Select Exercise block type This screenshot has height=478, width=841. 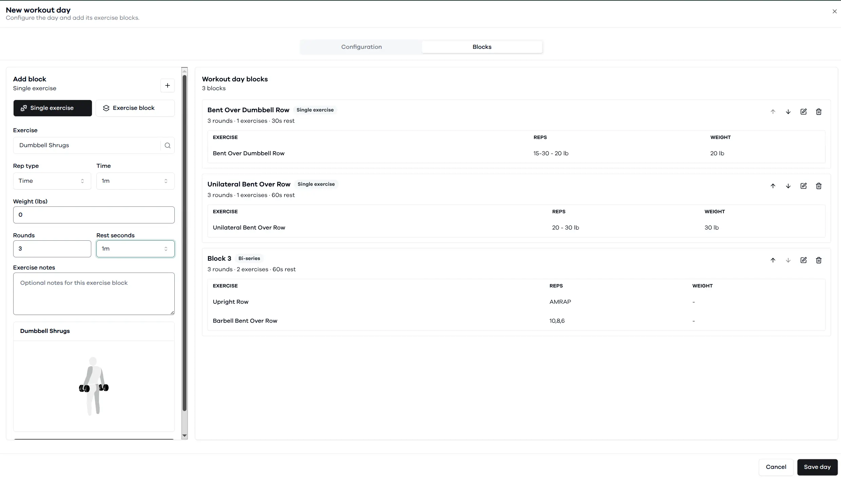tap(135, 108)
